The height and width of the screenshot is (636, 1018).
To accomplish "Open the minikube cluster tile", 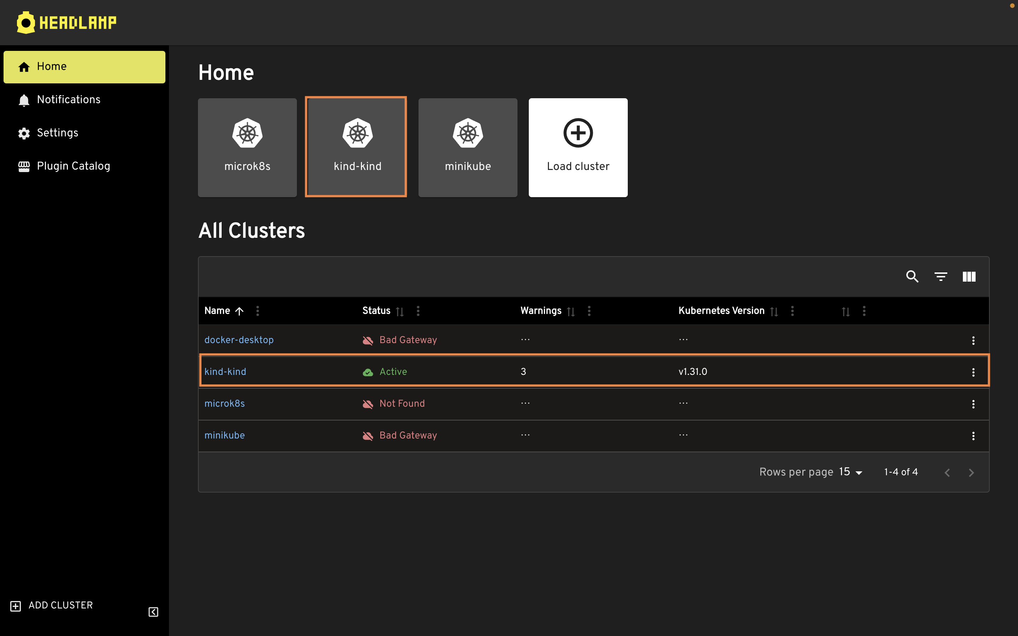I will pos(468,147).
